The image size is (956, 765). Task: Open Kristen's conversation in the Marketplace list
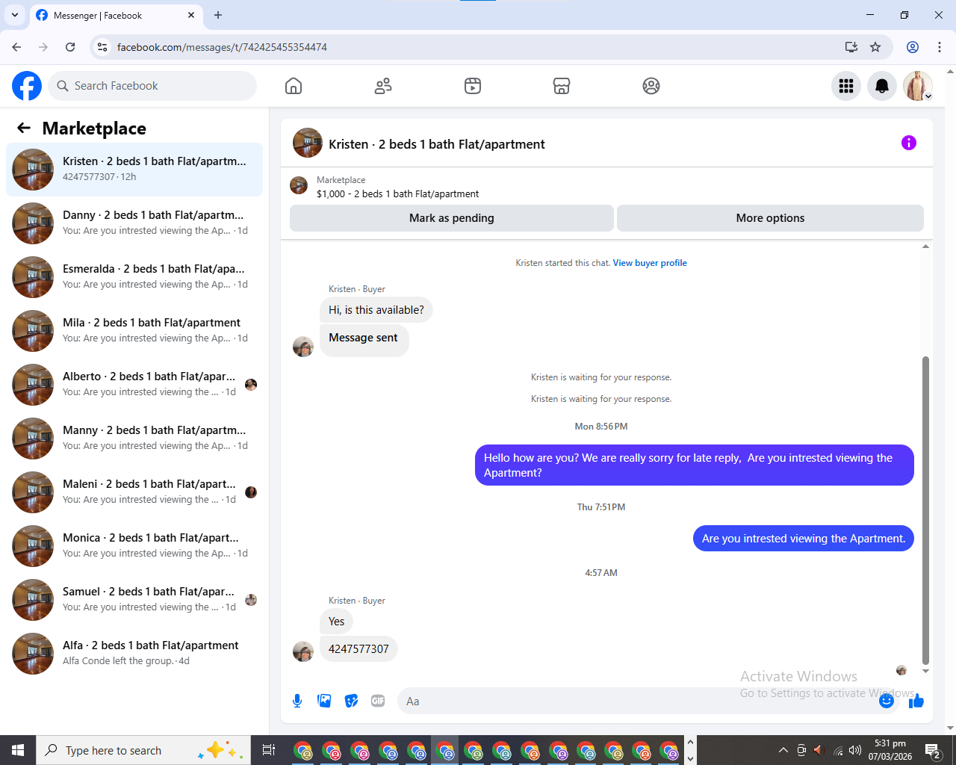pos(134,170)
